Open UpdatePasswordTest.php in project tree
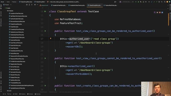171x96 pixels. tap(17, 88)
